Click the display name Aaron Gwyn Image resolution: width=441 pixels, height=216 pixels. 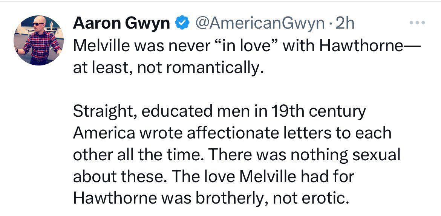point(121,24)
